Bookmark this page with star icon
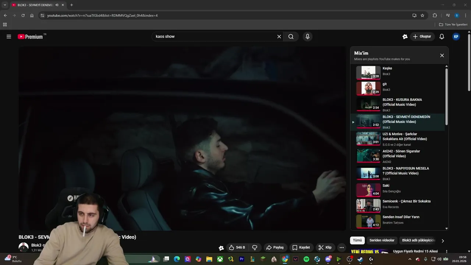This screenshot has width=471, height=265. point(422,15)
